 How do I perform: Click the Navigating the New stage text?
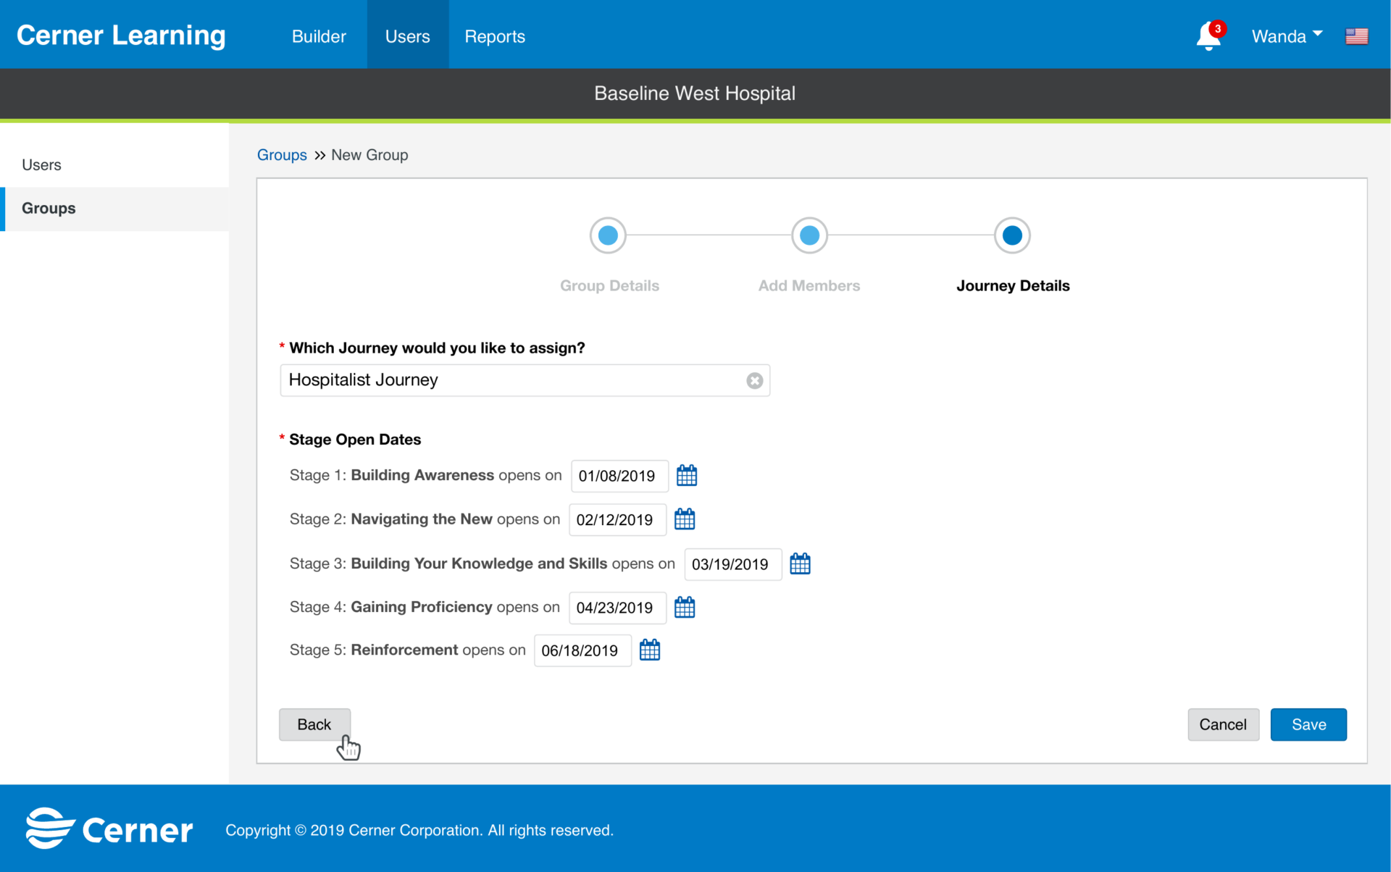(422, 519)
